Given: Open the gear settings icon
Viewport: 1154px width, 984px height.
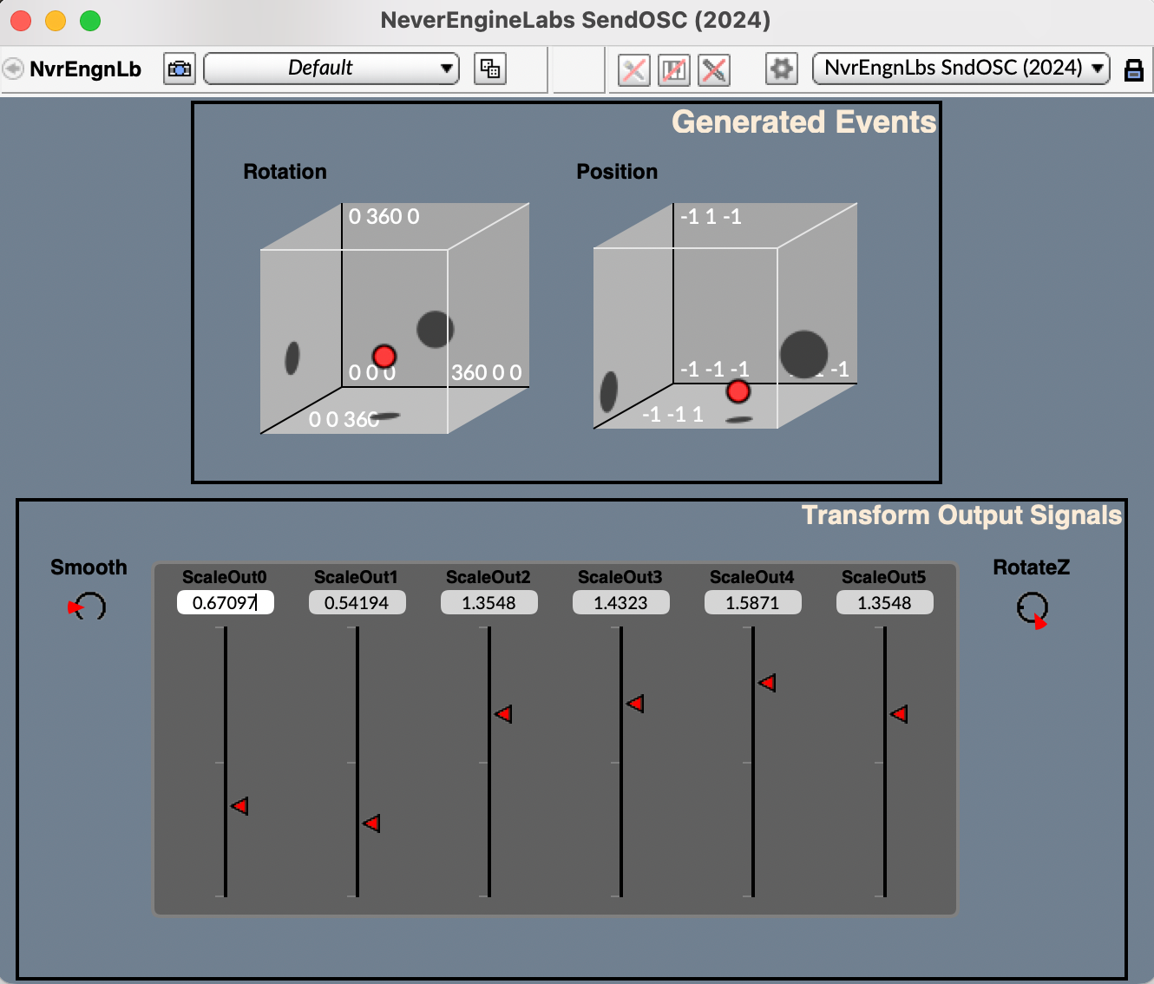Looking at the screenshot, I should pos(781,69).
